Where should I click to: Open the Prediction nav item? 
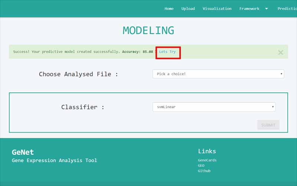pyautogui.click(x=287, y=9)
